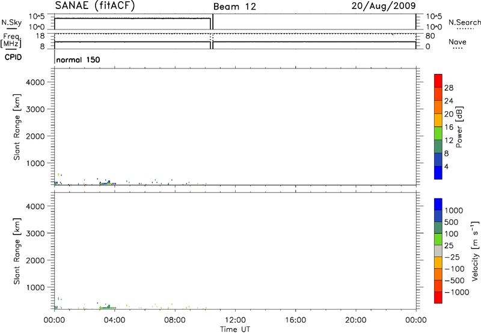Select the "Freq. [MHz]" axis label
Viewport: 481px width, 333px height.
(11, 40)
